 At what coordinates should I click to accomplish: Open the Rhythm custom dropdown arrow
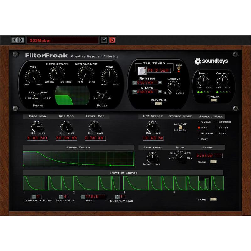tap(160, 83)
